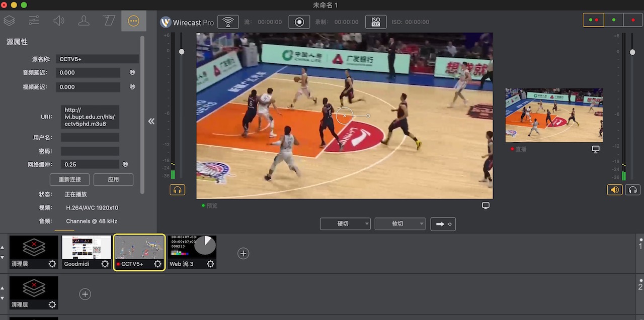Select the preview and live dual layout
The height and width of the screenshot is (320, 644).
593,20
